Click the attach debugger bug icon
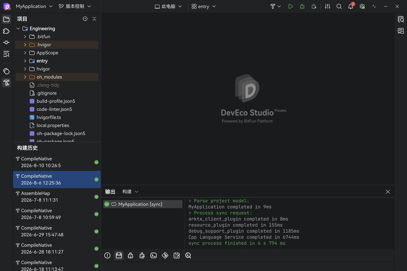 tap(314, 6)
